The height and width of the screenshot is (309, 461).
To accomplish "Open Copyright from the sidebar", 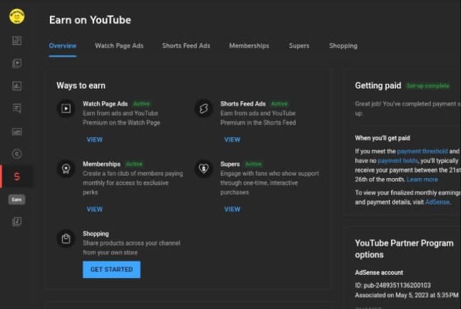I will pyautogui.click(x=17, y=154).
